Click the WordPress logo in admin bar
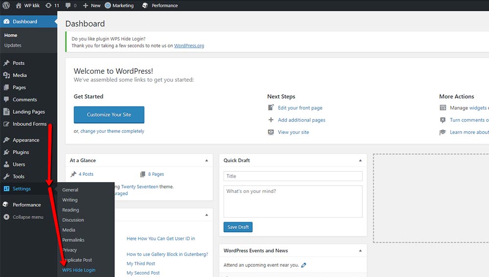The width and height of the screenshot is (489, 277). tap(6, 5)
